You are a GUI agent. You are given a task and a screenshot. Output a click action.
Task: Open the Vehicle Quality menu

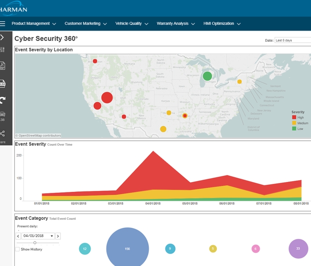[132, 24]
